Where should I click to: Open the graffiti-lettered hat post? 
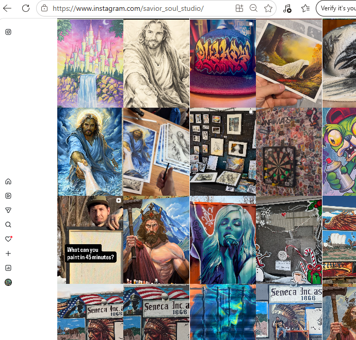pyautogui.click(x=223, y=63)
